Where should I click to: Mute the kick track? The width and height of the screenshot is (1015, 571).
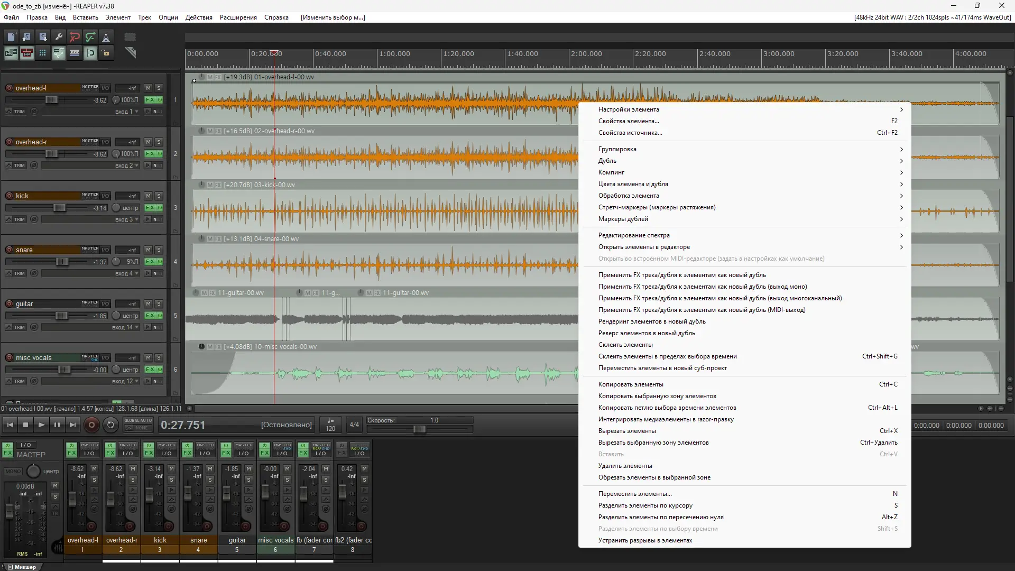click(x=148, y=196)
